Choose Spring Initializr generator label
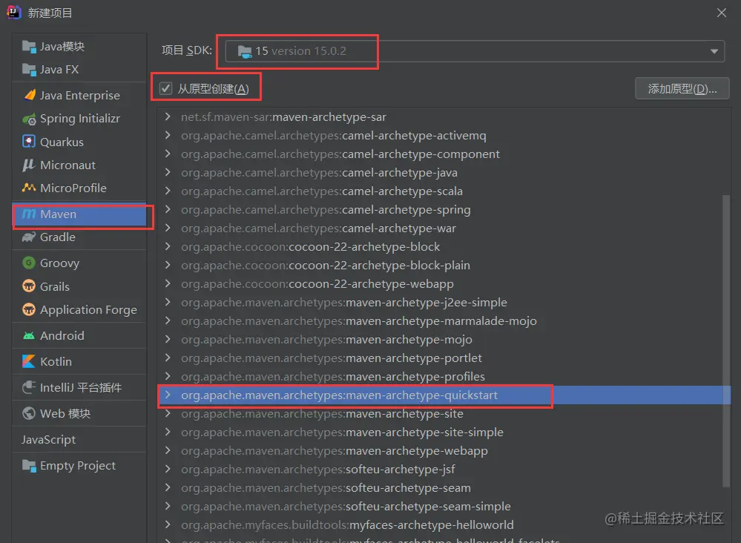741x543 pixels. click(80, 119)
